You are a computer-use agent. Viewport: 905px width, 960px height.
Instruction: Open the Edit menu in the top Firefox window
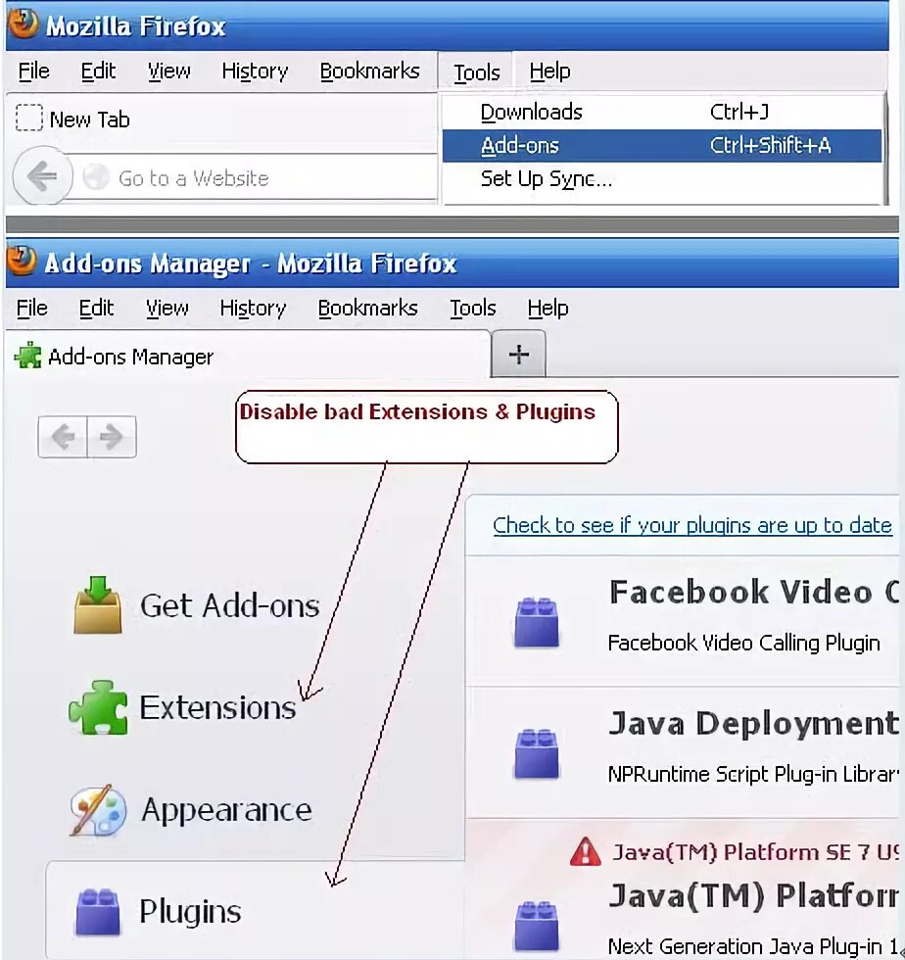pos(98,71)
